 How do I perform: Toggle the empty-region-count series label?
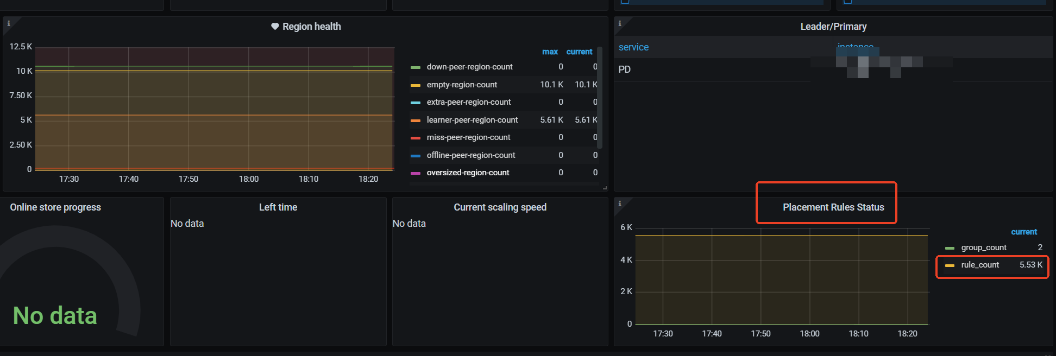[462, 85]
